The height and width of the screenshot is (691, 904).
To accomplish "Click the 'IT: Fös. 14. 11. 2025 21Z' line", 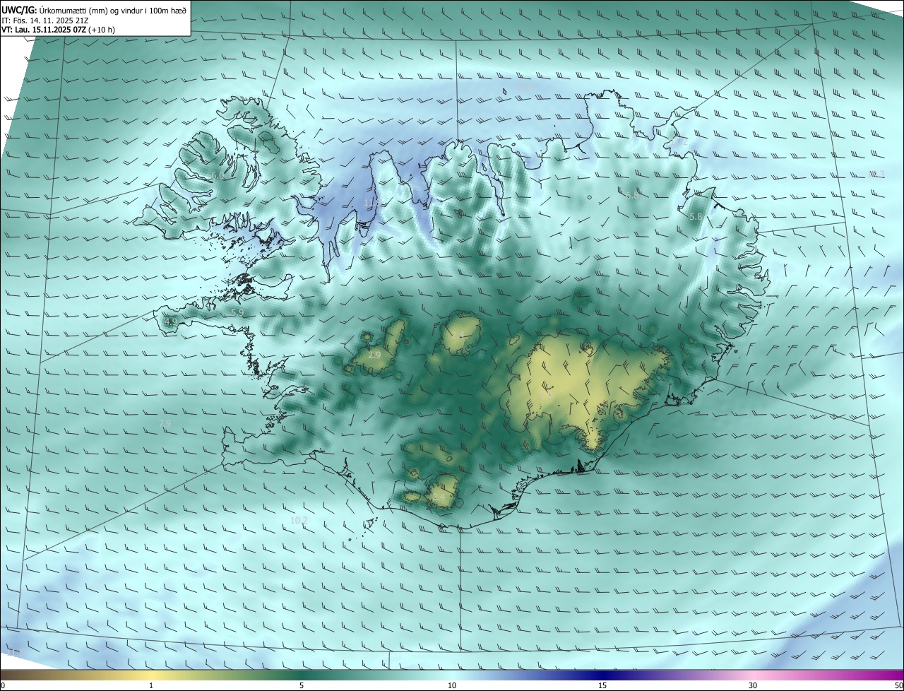I will coord(47,20).
